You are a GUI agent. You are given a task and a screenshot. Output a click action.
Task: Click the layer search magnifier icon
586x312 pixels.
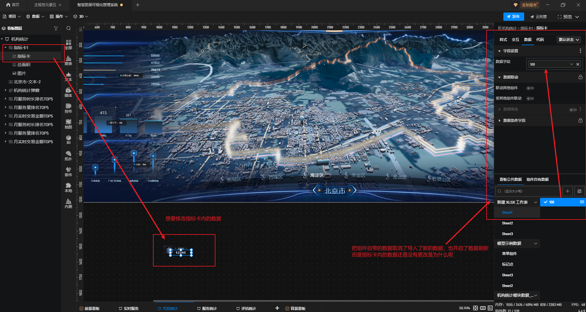[69, 28]
